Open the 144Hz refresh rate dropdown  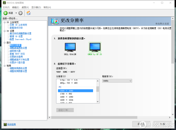117,81
